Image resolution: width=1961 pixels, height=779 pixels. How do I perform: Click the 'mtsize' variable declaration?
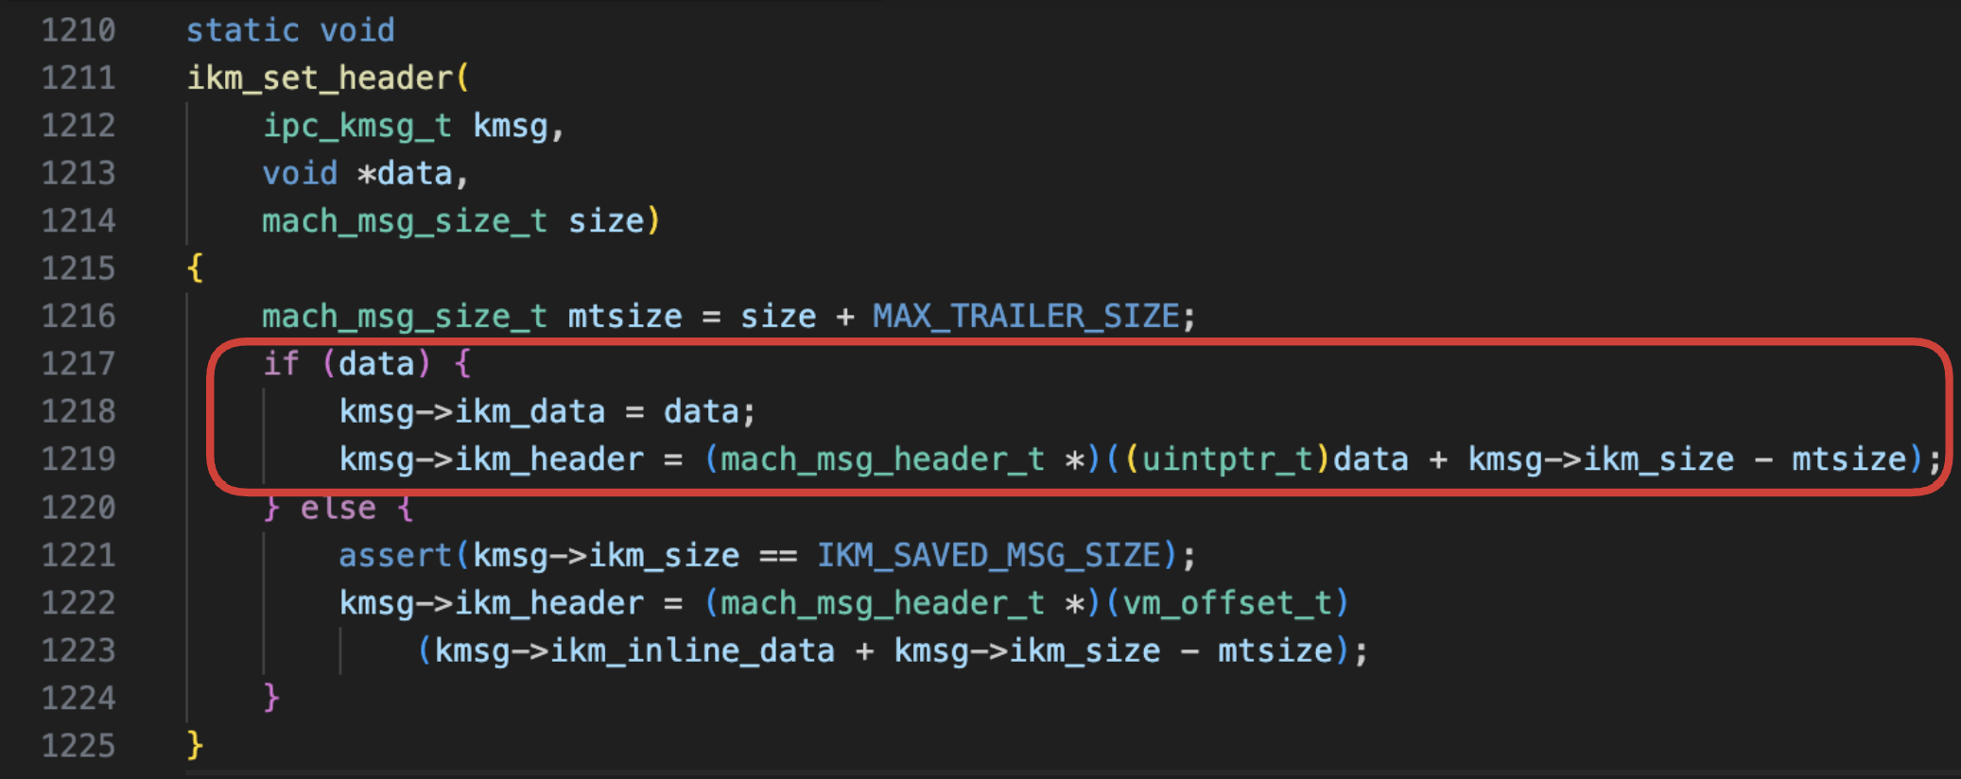click(x=625, y=317)
